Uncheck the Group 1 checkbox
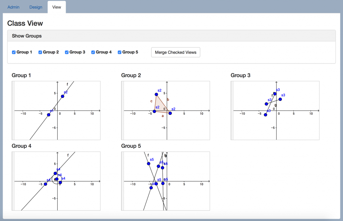The width and height of the screenshot is (343, 221). tap(13, 52)
